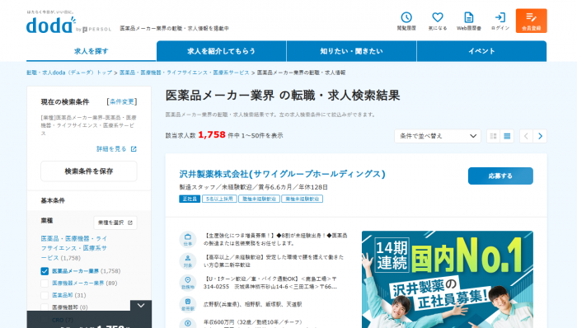Viewport: 577px width, 328px height.
Task: Open 医薬品・医療機器・ライフサイエンス・医療系サービス category link
Action: click(x=73, y=248)
